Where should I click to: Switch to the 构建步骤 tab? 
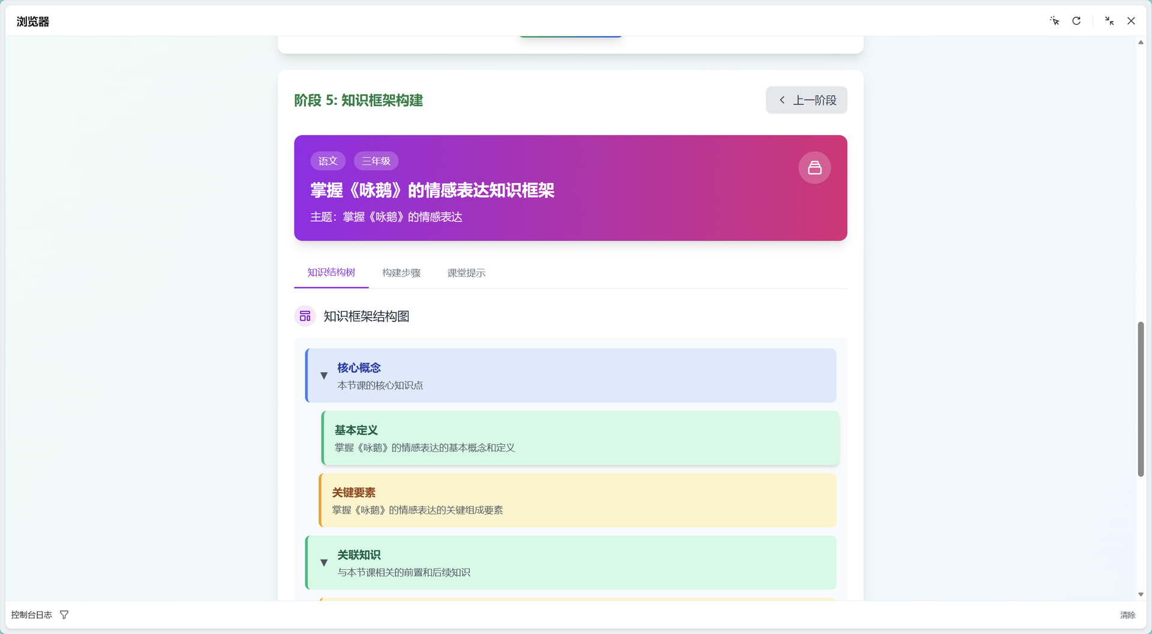(401, 273)
